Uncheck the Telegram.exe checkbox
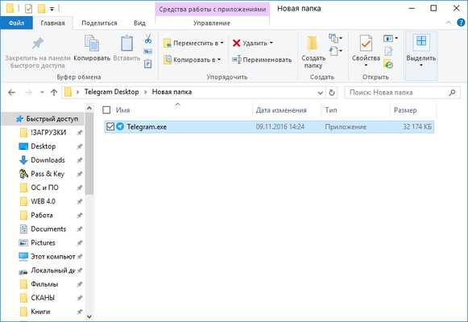468x322 pixels. coord(110,126)
